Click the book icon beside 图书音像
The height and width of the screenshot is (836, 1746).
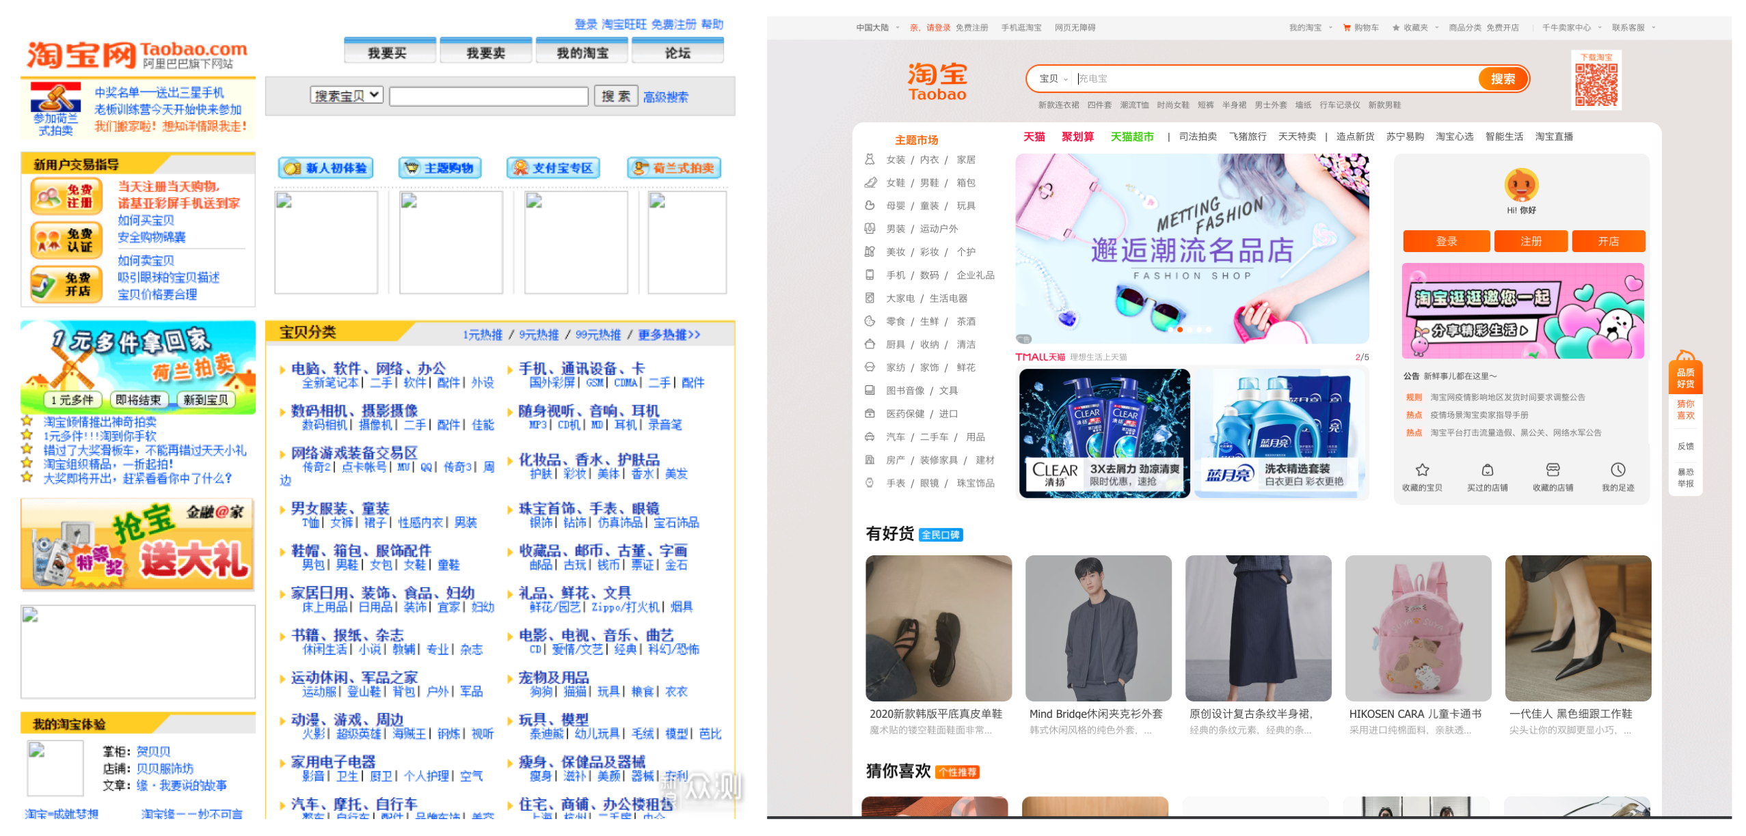[870, 390]
